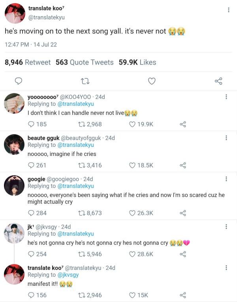Open more options on beaute gguk's reply

tap(226, 138)
